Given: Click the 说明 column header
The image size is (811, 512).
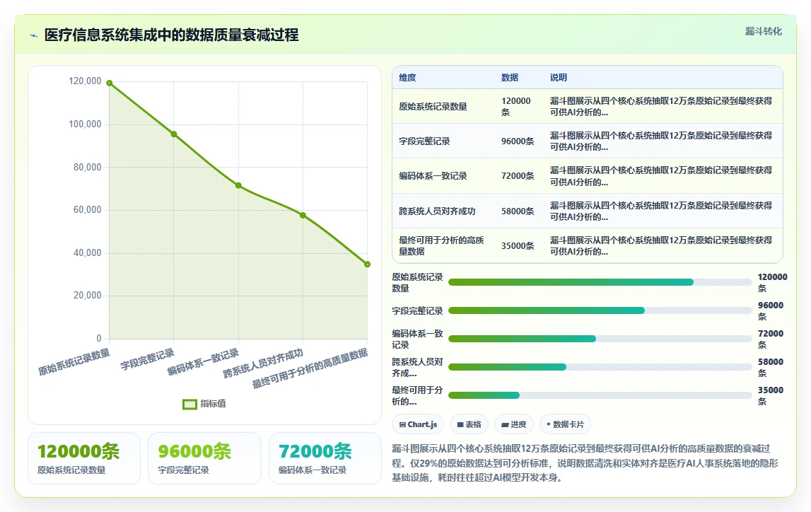Looking at the screenshot, I should point(559,78).
